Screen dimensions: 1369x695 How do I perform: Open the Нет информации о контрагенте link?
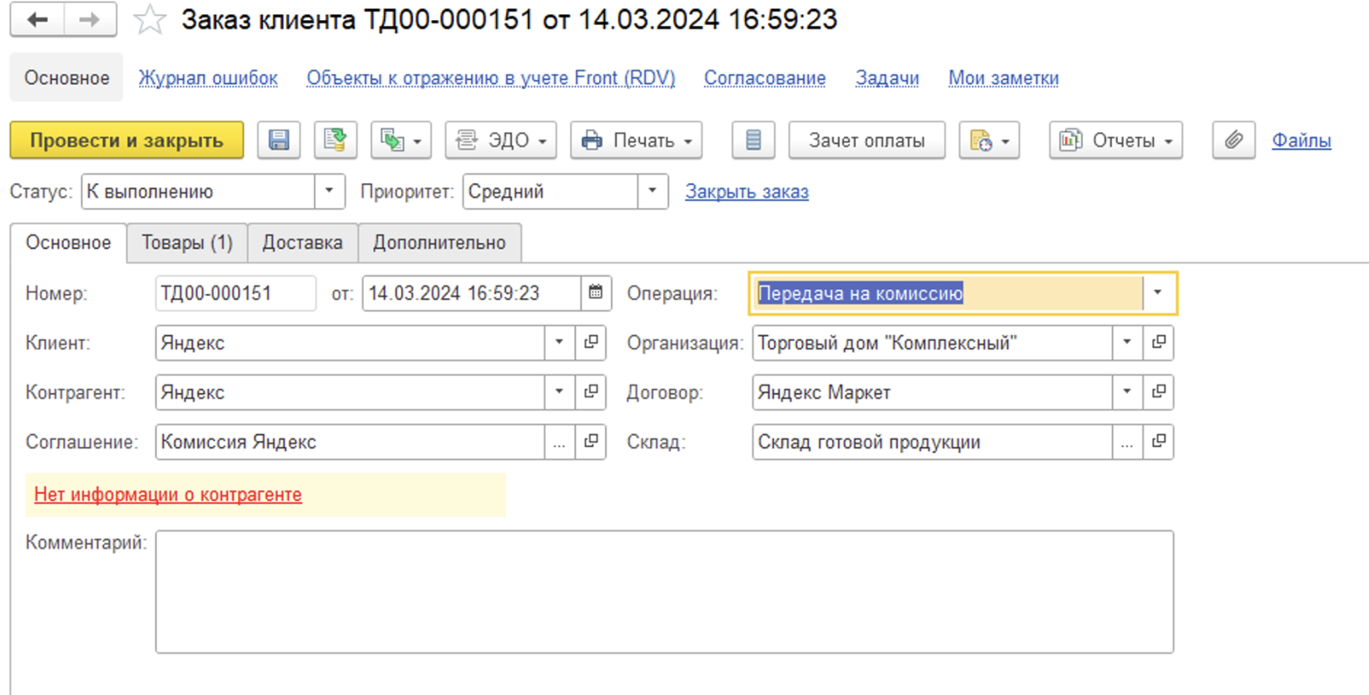pos(168,494)
